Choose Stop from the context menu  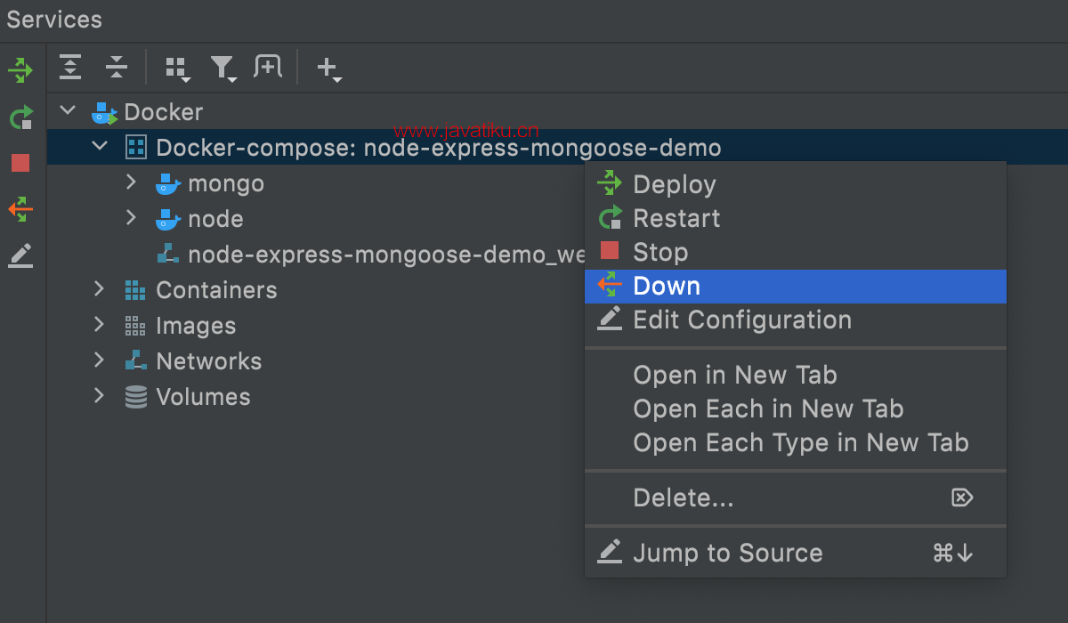pyautogui.click(x=795, y=252)
